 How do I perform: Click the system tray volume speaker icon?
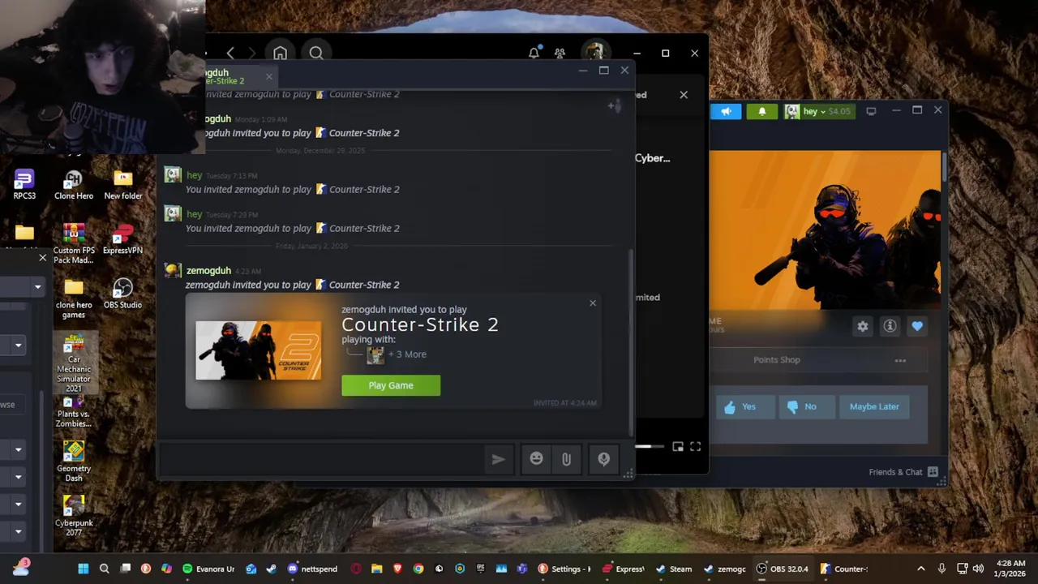[x=978, y=569]
